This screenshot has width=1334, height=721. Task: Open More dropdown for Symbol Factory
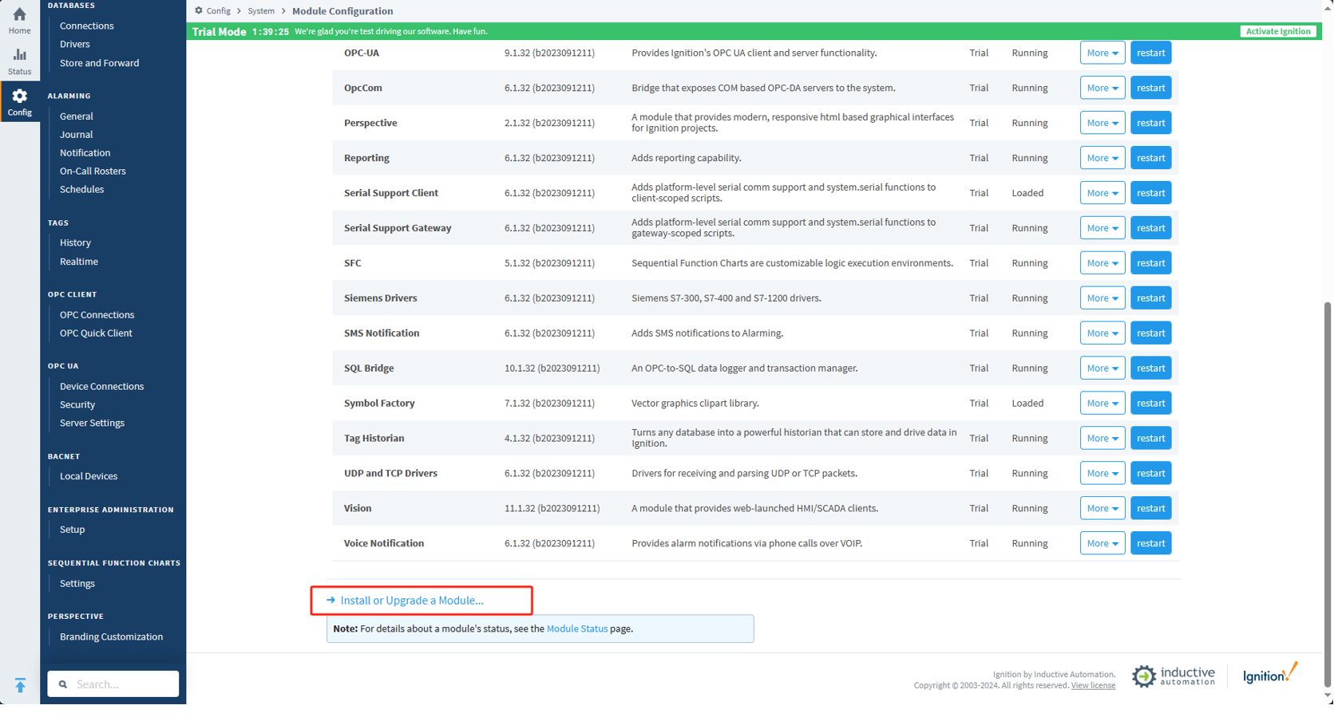(x=1102, y=404)
